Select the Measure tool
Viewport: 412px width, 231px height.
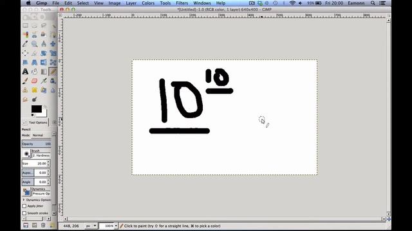point(44,44)
